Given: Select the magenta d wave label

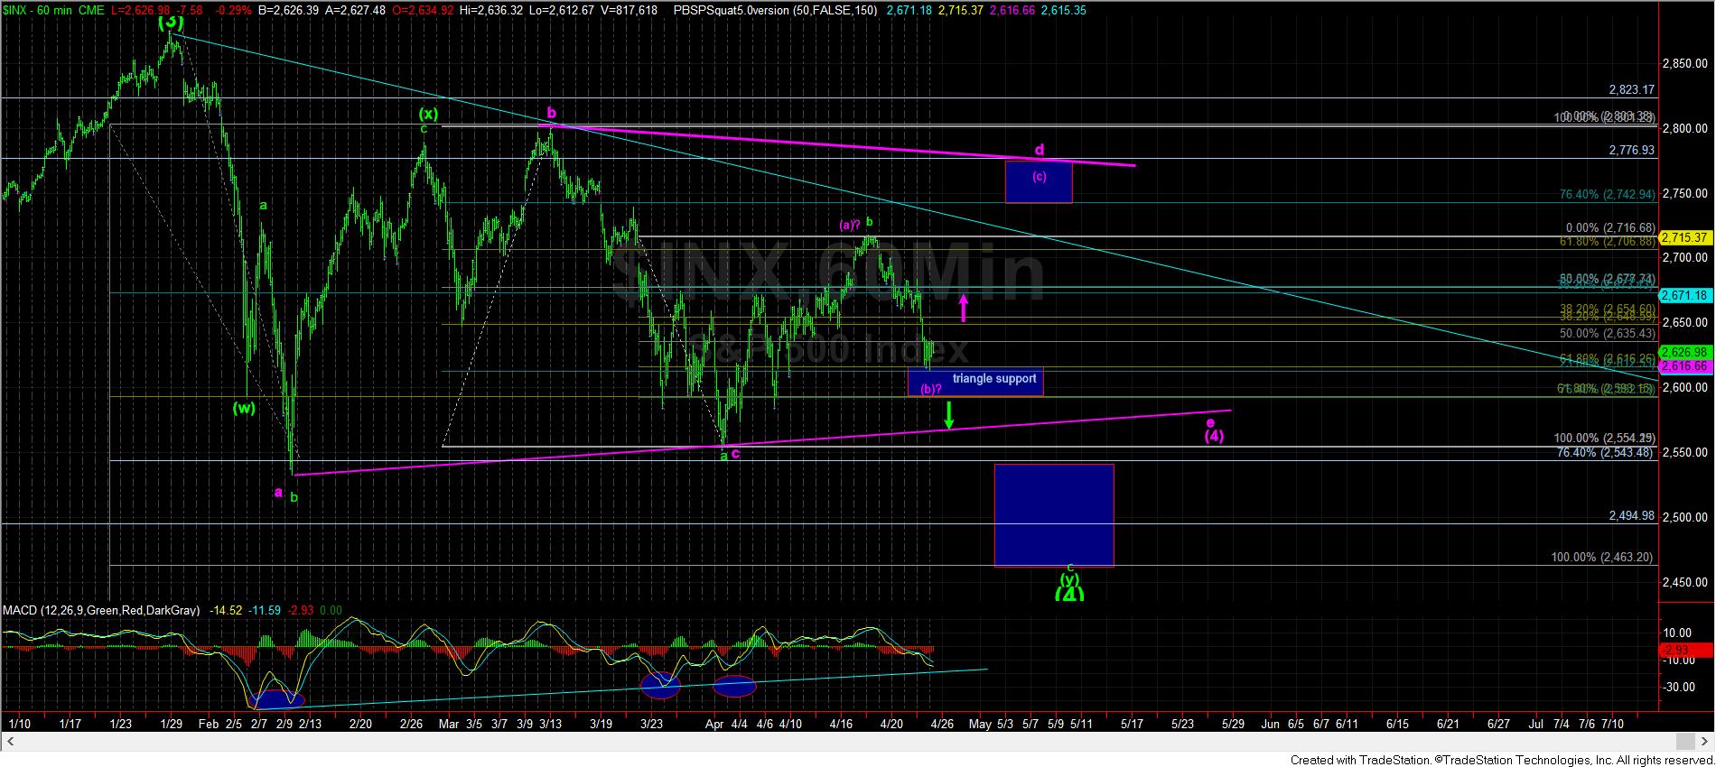Looking at the screenshot, I should (1040, 149).
